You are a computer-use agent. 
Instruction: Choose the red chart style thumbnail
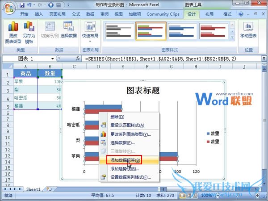(214, 31)
